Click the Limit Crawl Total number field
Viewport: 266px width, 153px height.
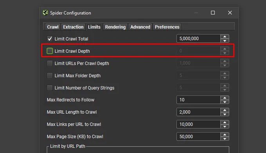coord(198,38)
